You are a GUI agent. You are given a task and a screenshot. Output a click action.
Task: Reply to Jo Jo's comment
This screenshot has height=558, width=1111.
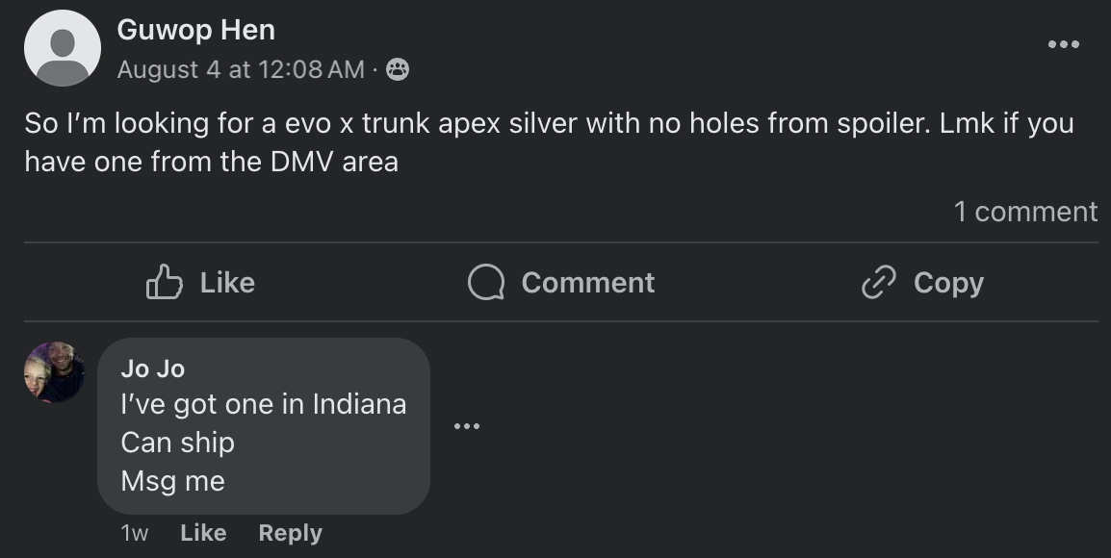point(290,532)
